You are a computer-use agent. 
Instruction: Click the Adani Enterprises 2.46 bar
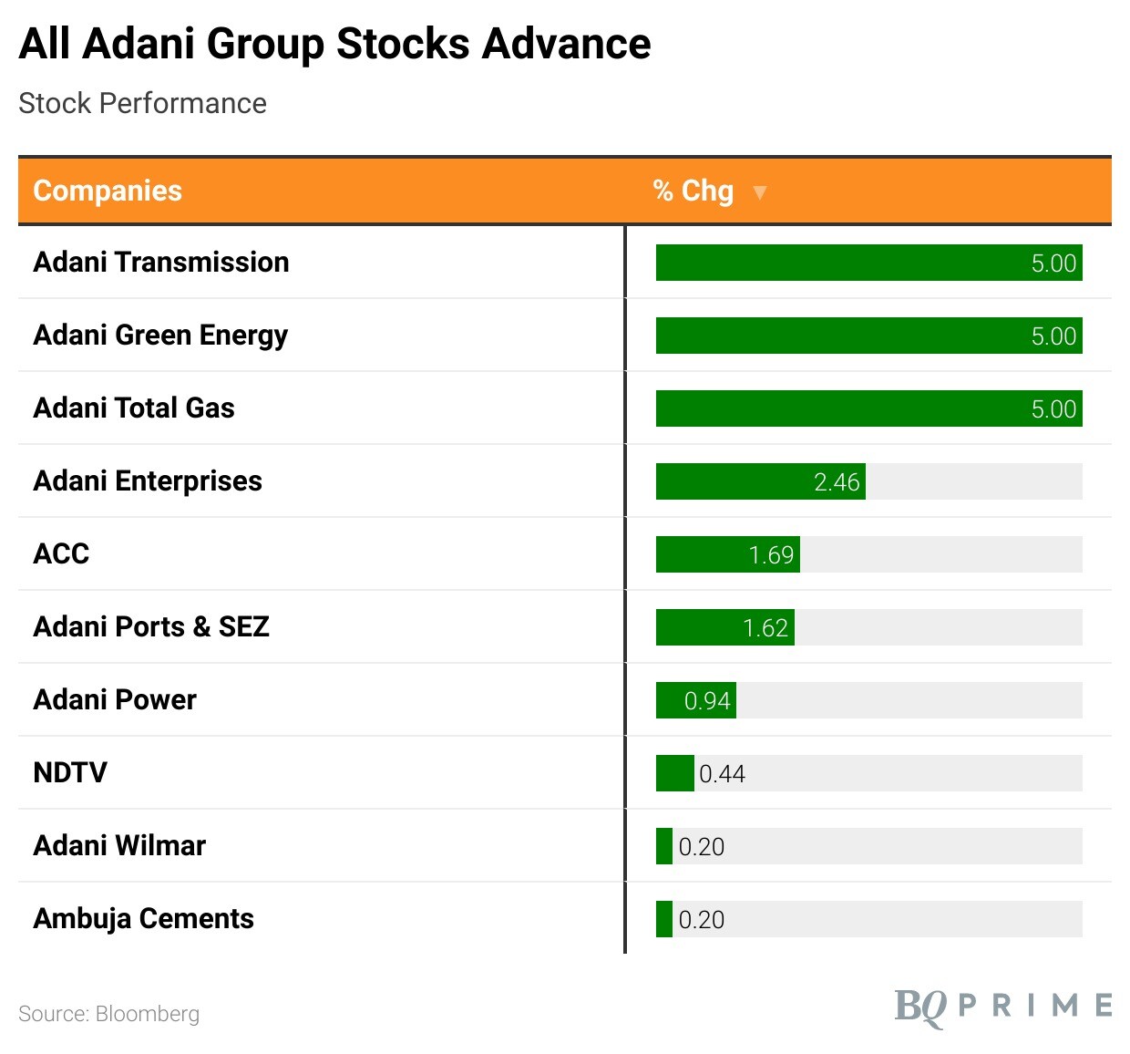pos(760,481)
